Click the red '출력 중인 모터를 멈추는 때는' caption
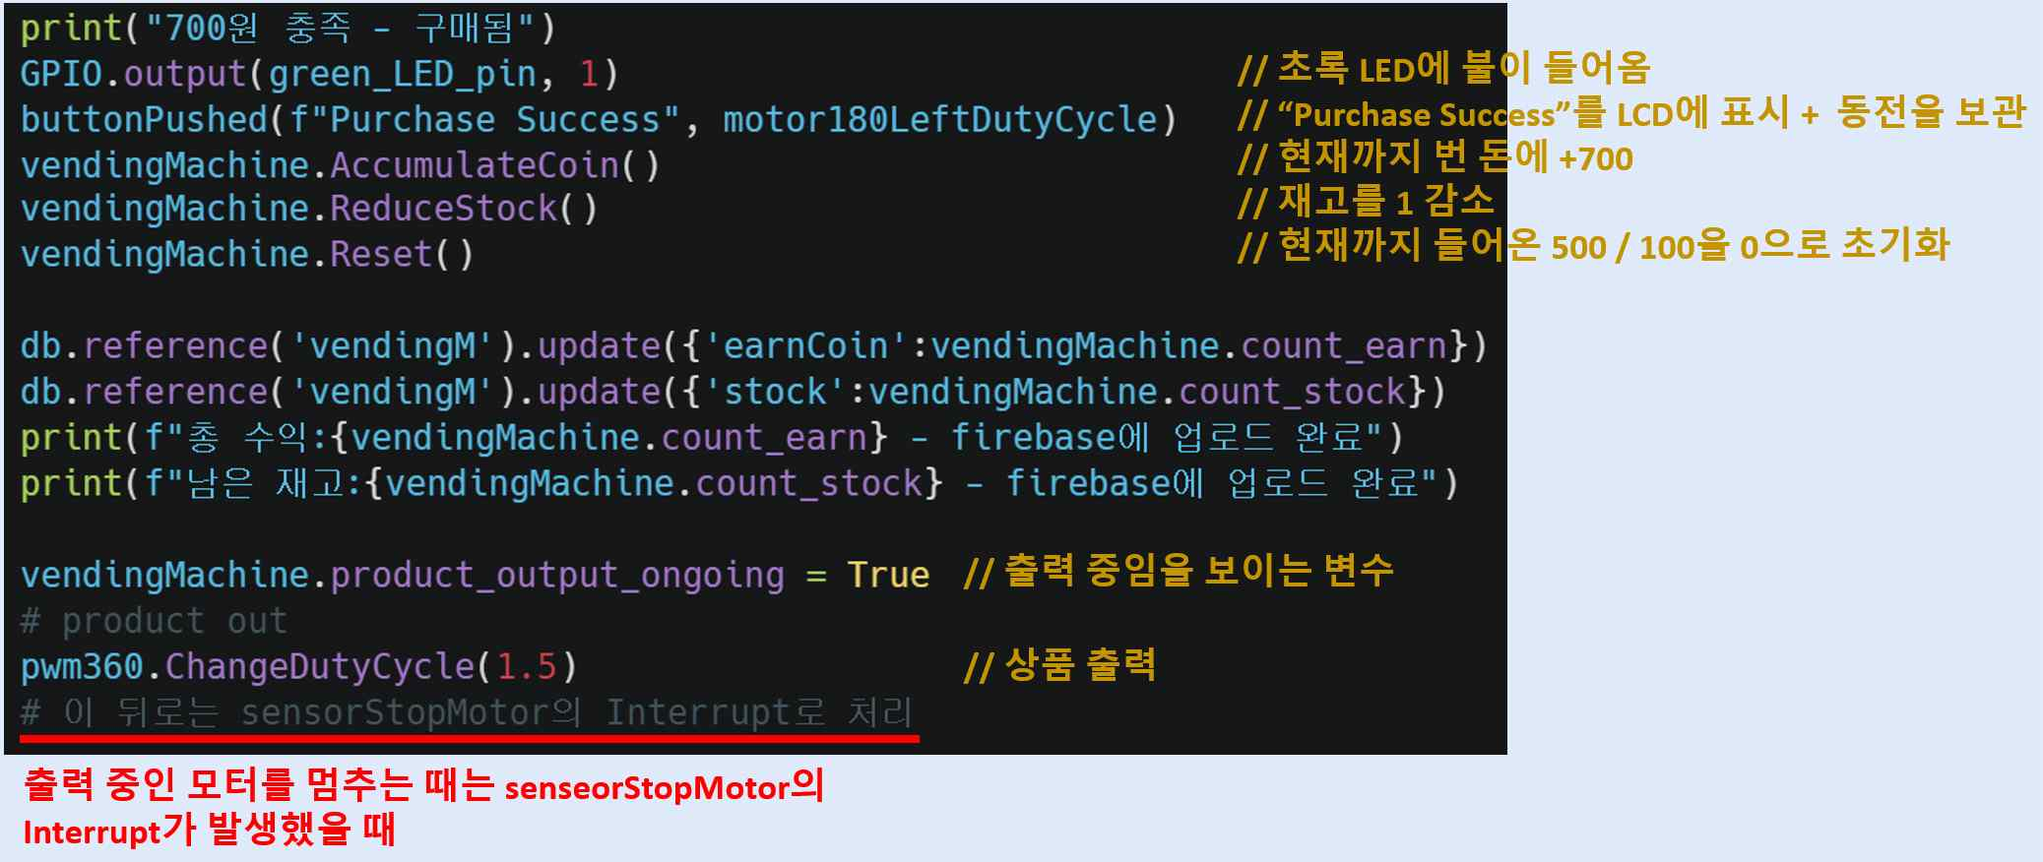 coord(423,786)
